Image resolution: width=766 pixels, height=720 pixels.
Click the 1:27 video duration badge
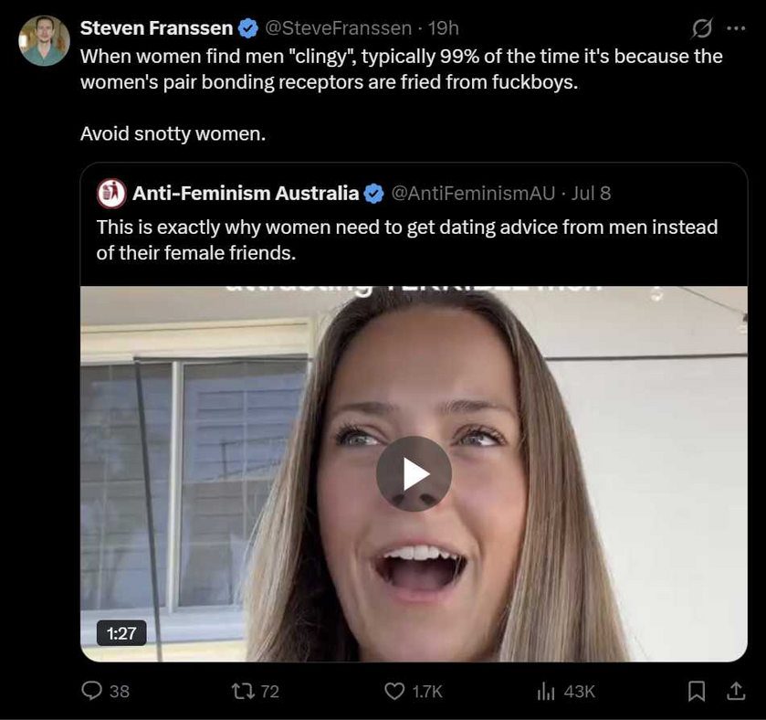pos(121,633)
